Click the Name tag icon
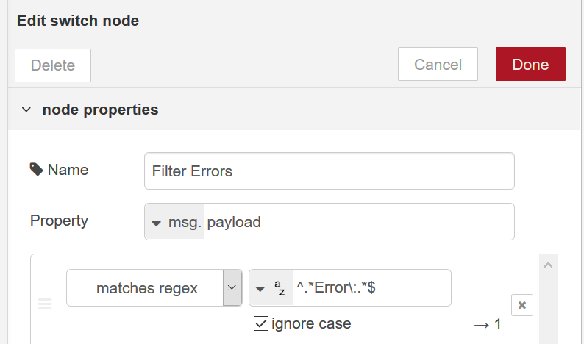 coord(36,169)
